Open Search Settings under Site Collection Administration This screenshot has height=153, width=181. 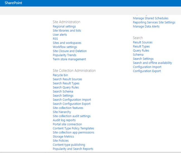pyautogui.click(x=63, y=96)
